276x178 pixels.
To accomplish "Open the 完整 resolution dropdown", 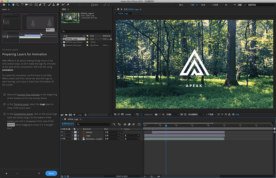I will (172, 115).
